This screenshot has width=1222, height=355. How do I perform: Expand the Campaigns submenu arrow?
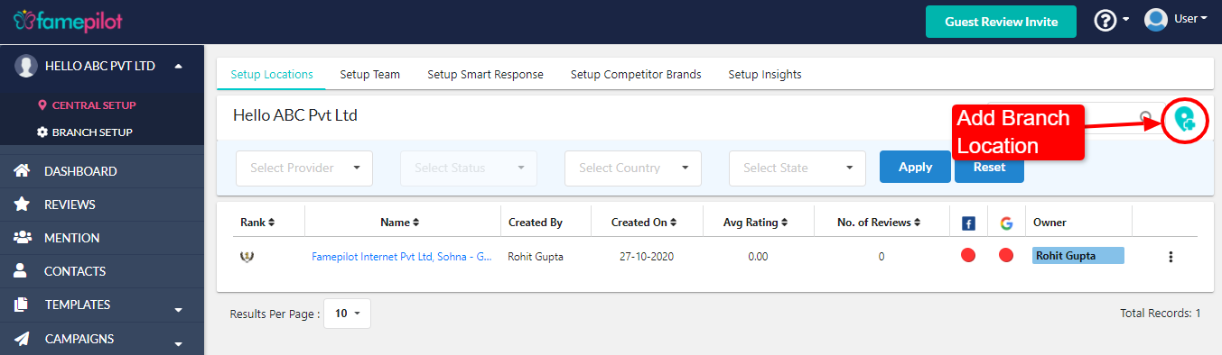click(178, 344)
